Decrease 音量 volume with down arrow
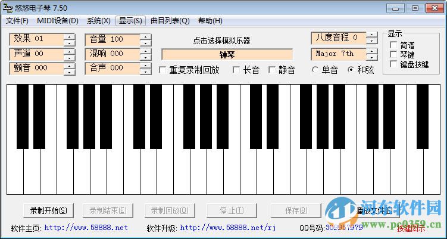Screen dimensions: 447x239 [146, 43]
